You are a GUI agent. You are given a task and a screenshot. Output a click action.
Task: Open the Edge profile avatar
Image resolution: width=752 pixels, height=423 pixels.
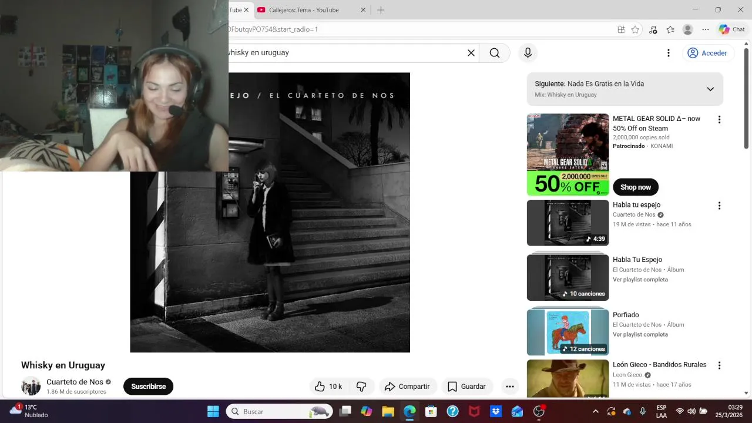[688, 29]
